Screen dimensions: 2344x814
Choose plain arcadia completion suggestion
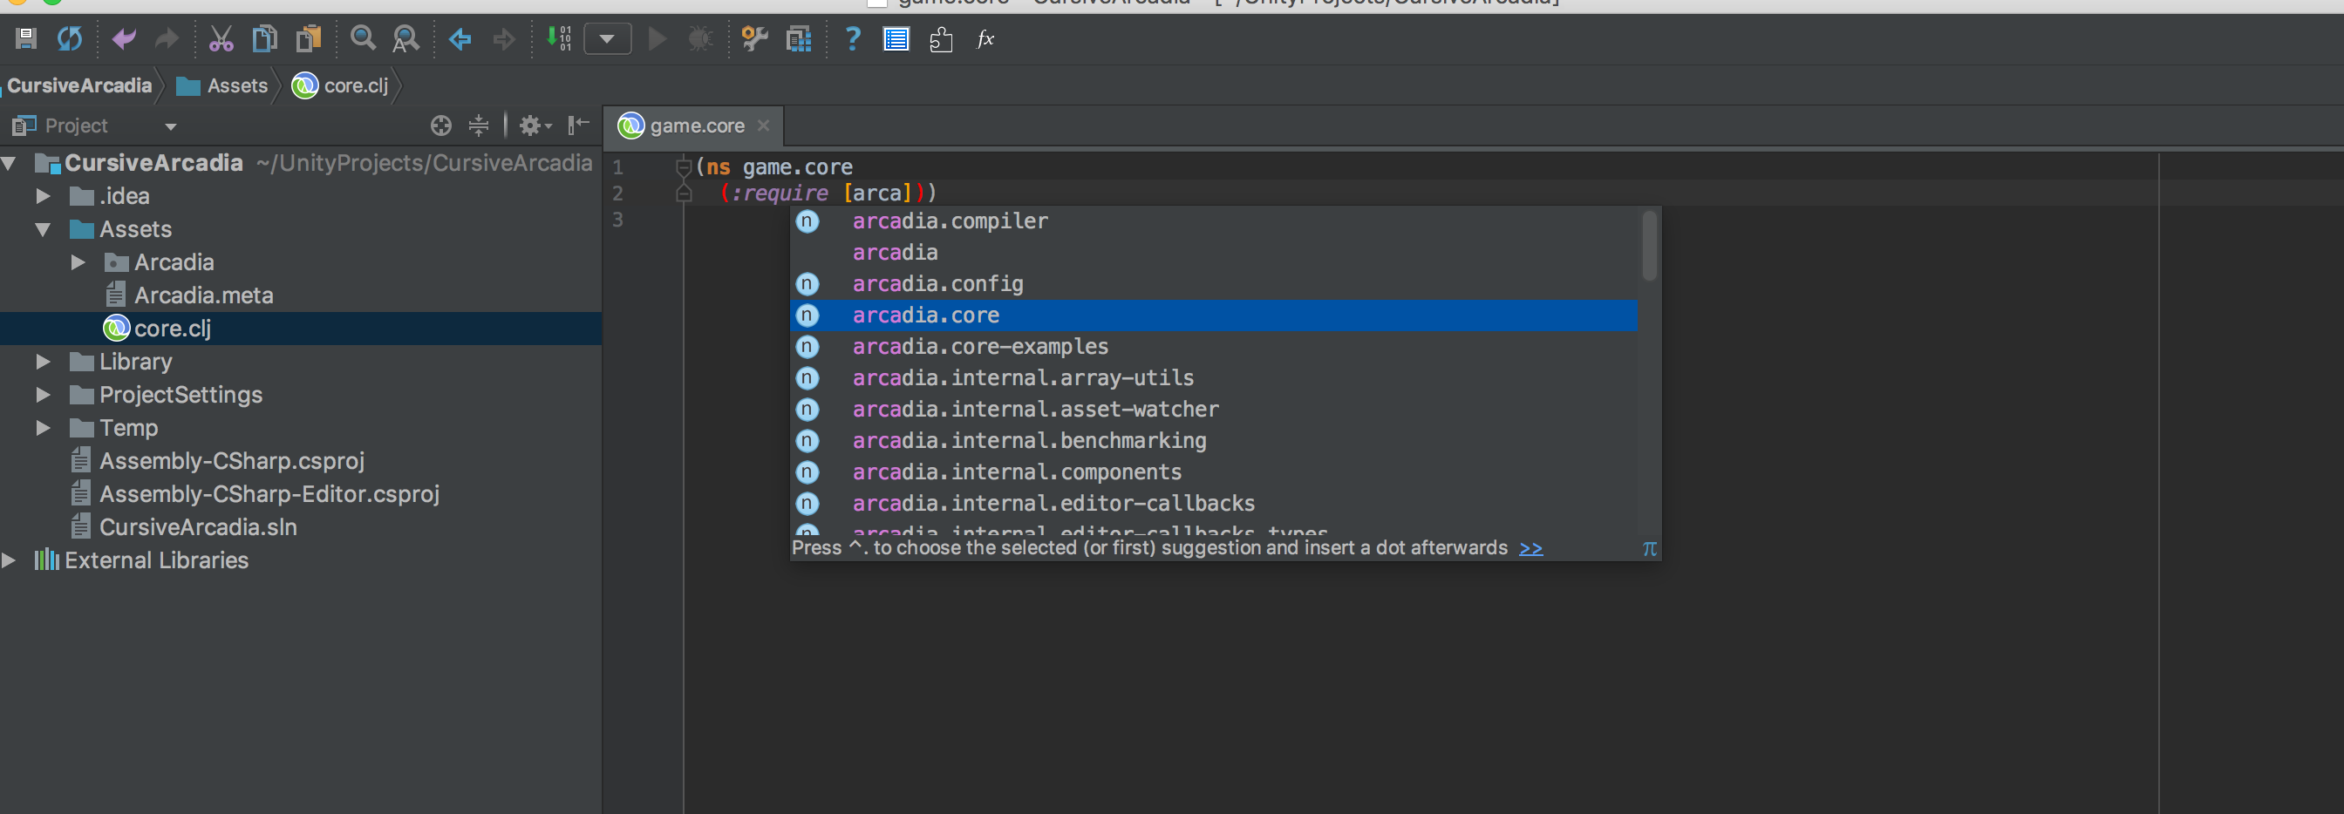[1214, 252]
